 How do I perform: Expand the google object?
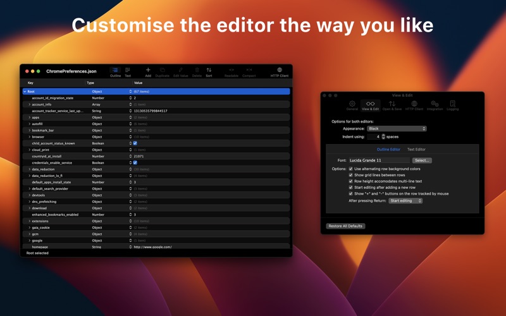[x=29, y=241]
